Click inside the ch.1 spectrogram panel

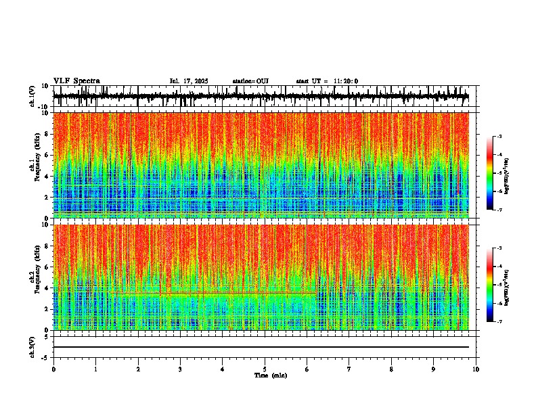coord(261,165)
